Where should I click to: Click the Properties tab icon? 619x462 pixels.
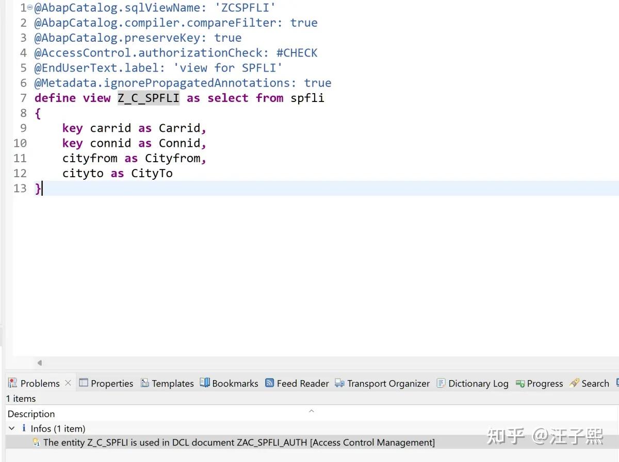(x=84, y=383)
